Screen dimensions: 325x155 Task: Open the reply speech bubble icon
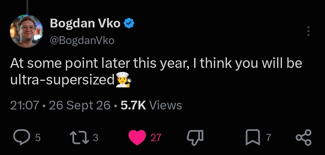tap(22, 137)
